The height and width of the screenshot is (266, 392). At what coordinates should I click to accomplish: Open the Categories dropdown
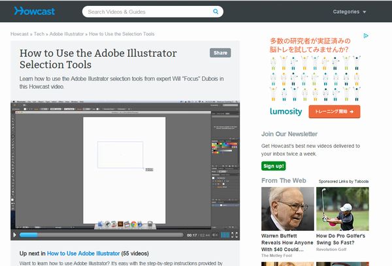pyautogui.click(x=350, y=12)
